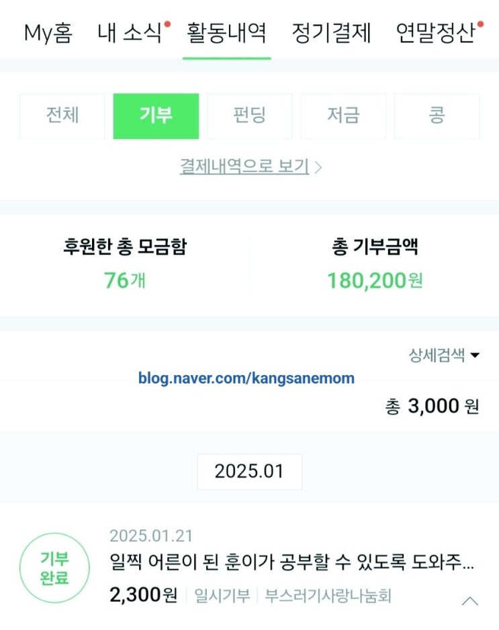
Task: Click the 76개 supported fundraisers count
Action: pos(125,280)
